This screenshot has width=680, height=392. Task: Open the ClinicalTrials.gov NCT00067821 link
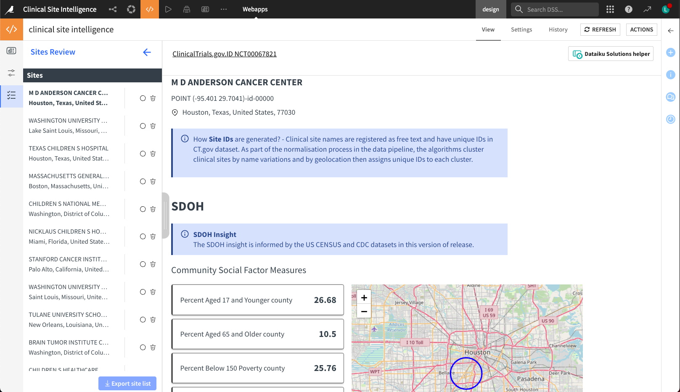pyautogui.click(x=225, y=54)
